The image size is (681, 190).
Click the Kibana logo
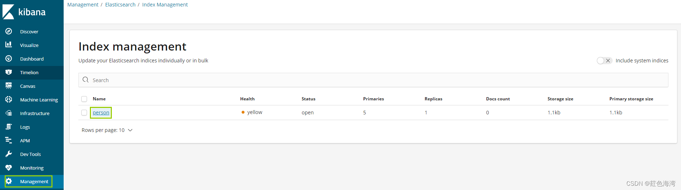(x=24, y=12)
